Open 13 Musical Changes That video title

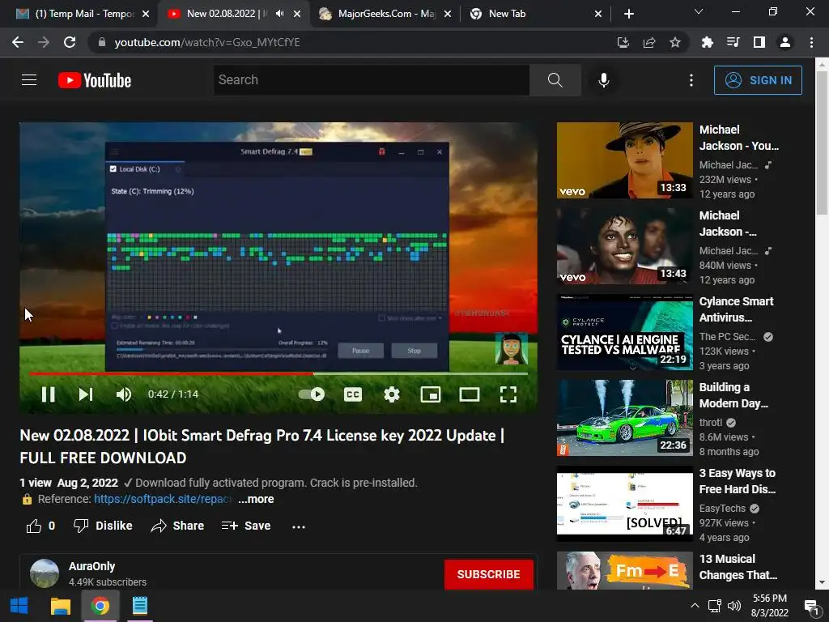click(738, 567)
